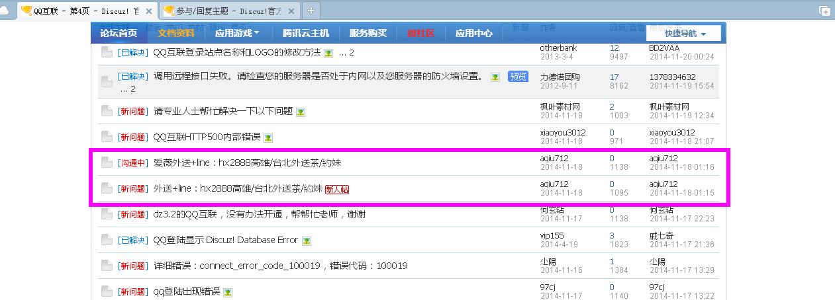The height and width of the screenshot is (300, 835).
Task: Click [已解决] tag on QQ互联登录站点名称 thread
Action: (x=132, y=52)
